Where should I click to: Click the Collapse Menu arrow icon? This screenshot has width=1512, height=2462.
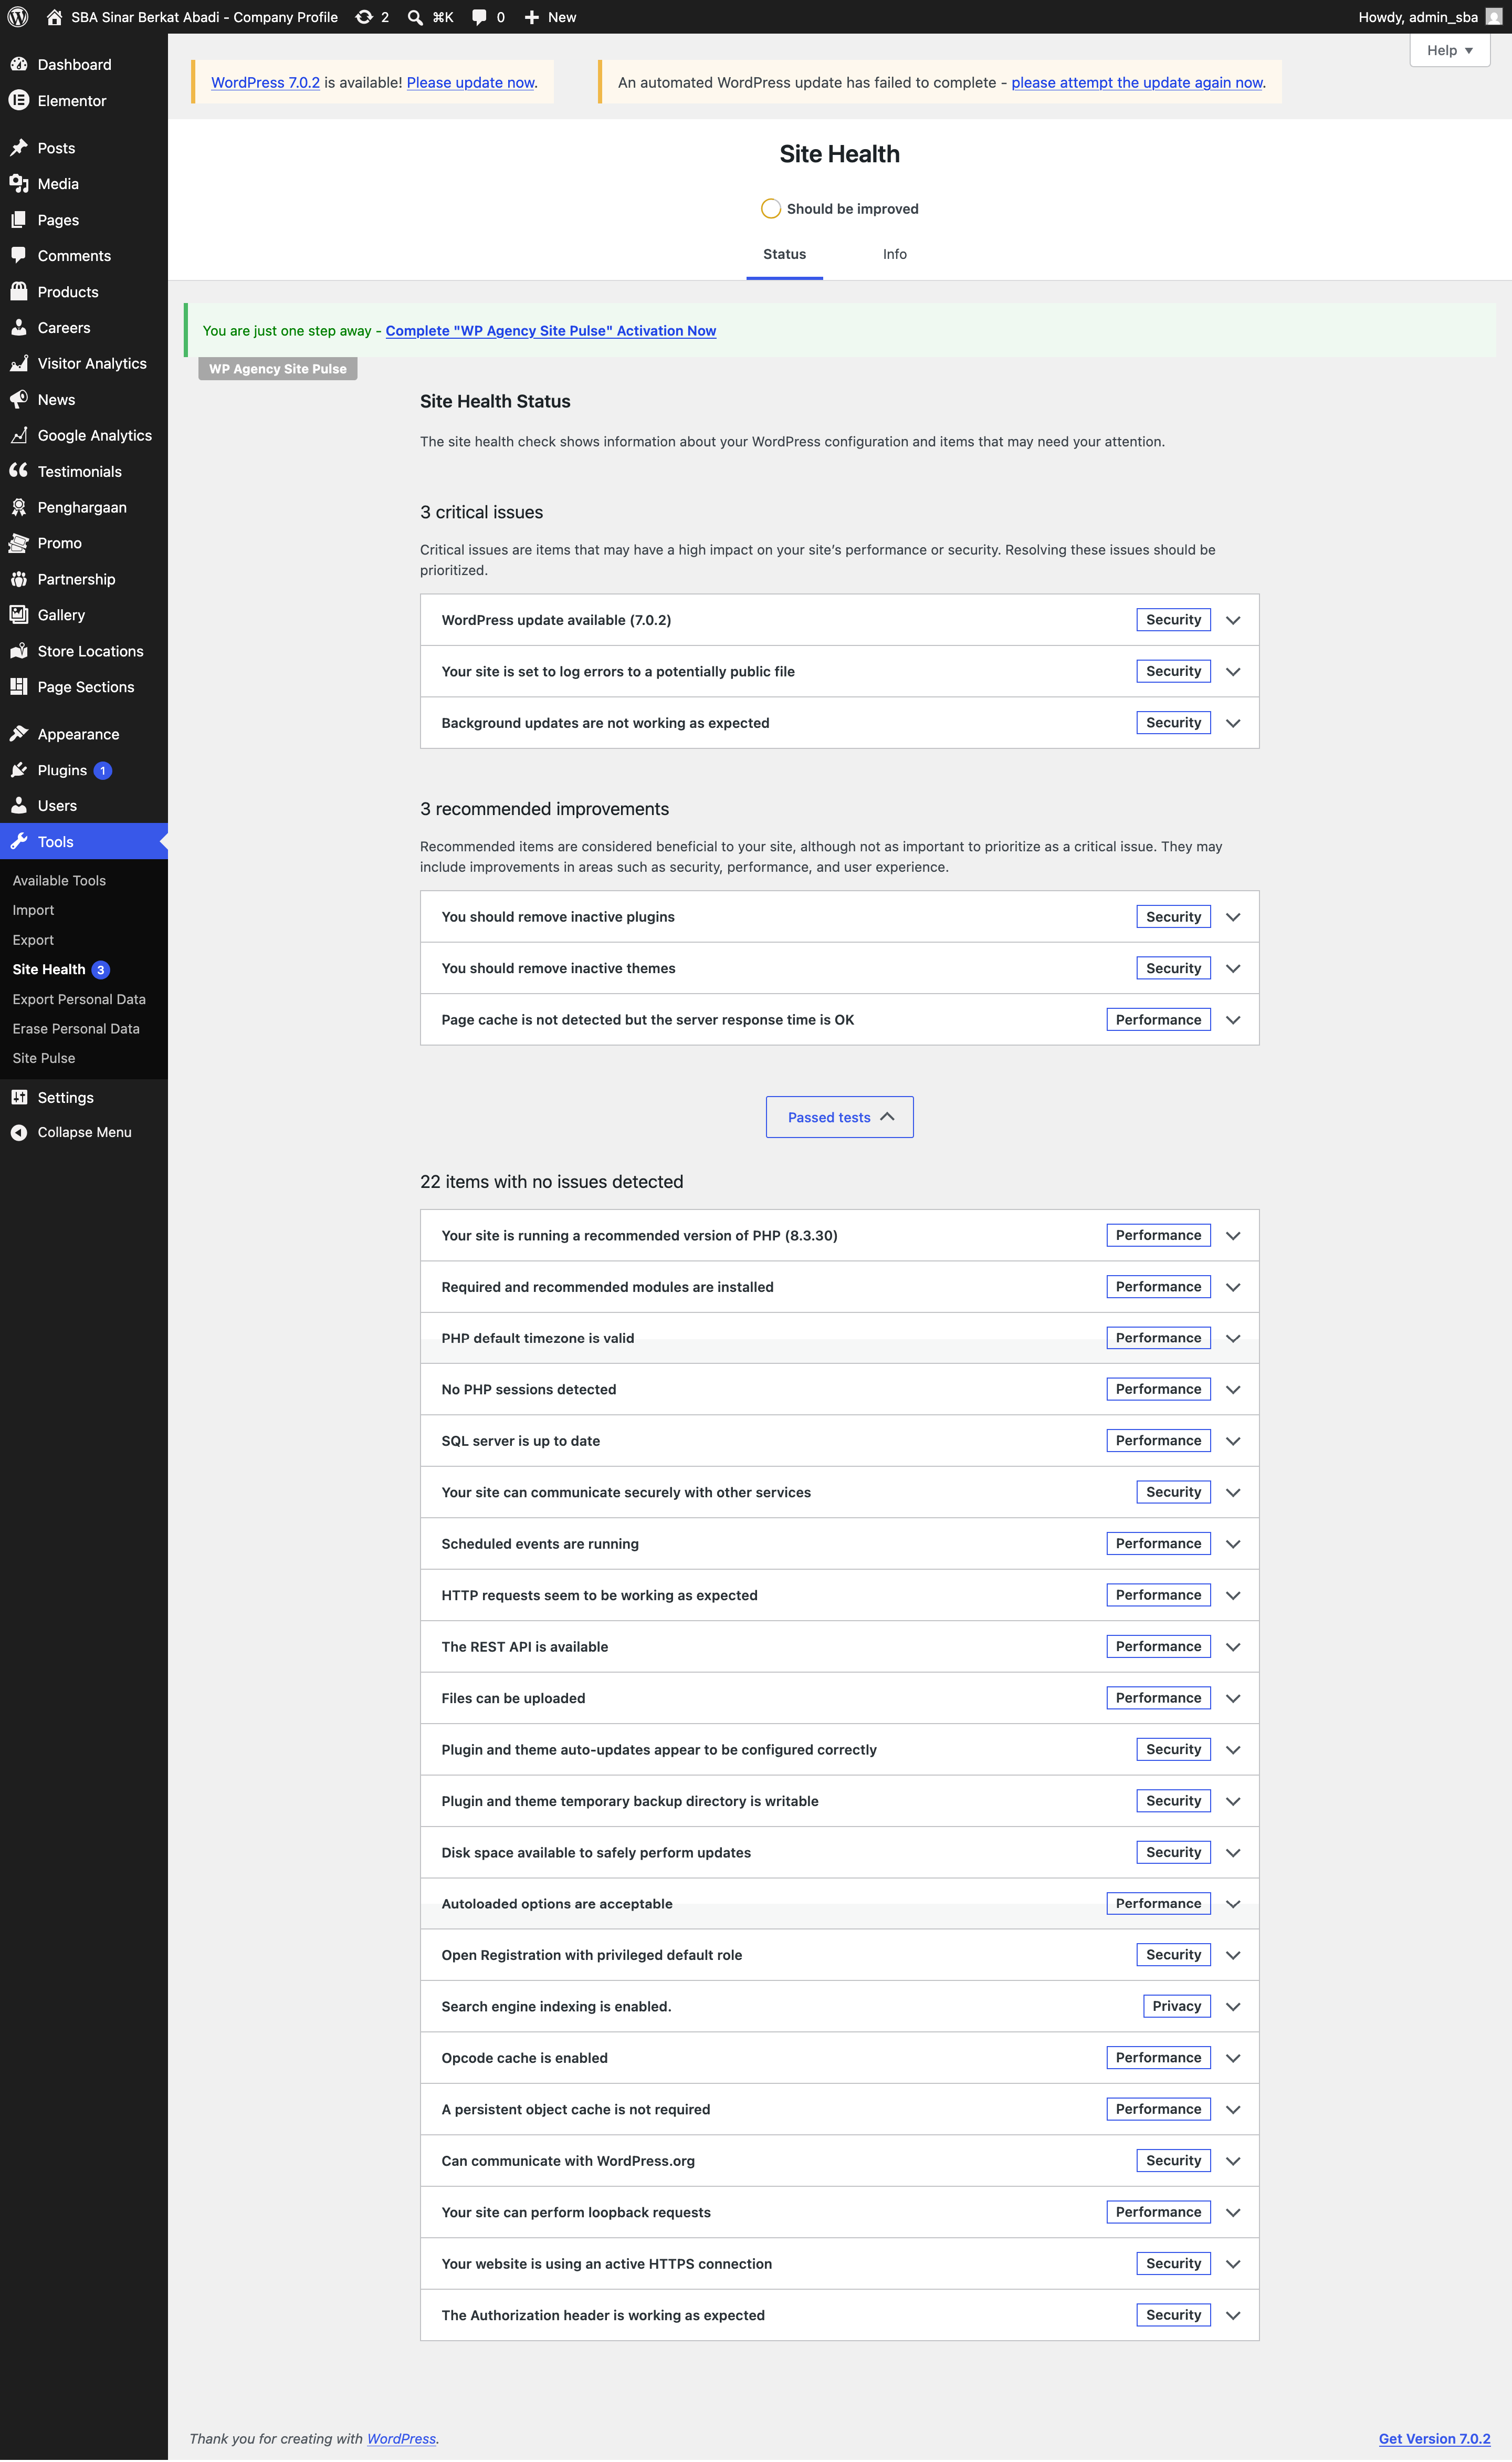pyautogui.click(x=19, y=1133)
